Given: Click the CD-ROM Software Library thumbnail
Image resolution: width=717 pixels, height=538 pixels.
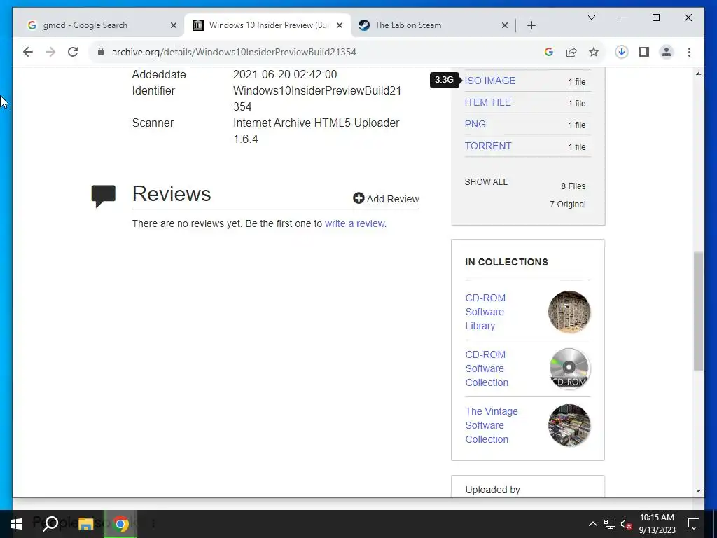Looking at the screenshot, I should click(x=569, y=312).
